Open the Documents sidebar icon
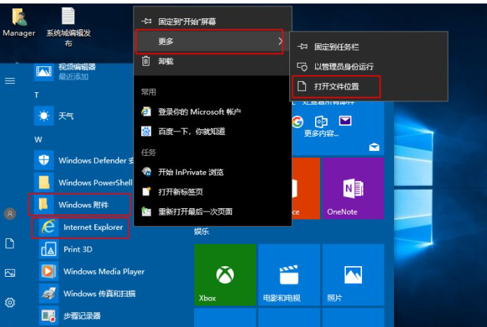487x327 pixels. (10, 243)
